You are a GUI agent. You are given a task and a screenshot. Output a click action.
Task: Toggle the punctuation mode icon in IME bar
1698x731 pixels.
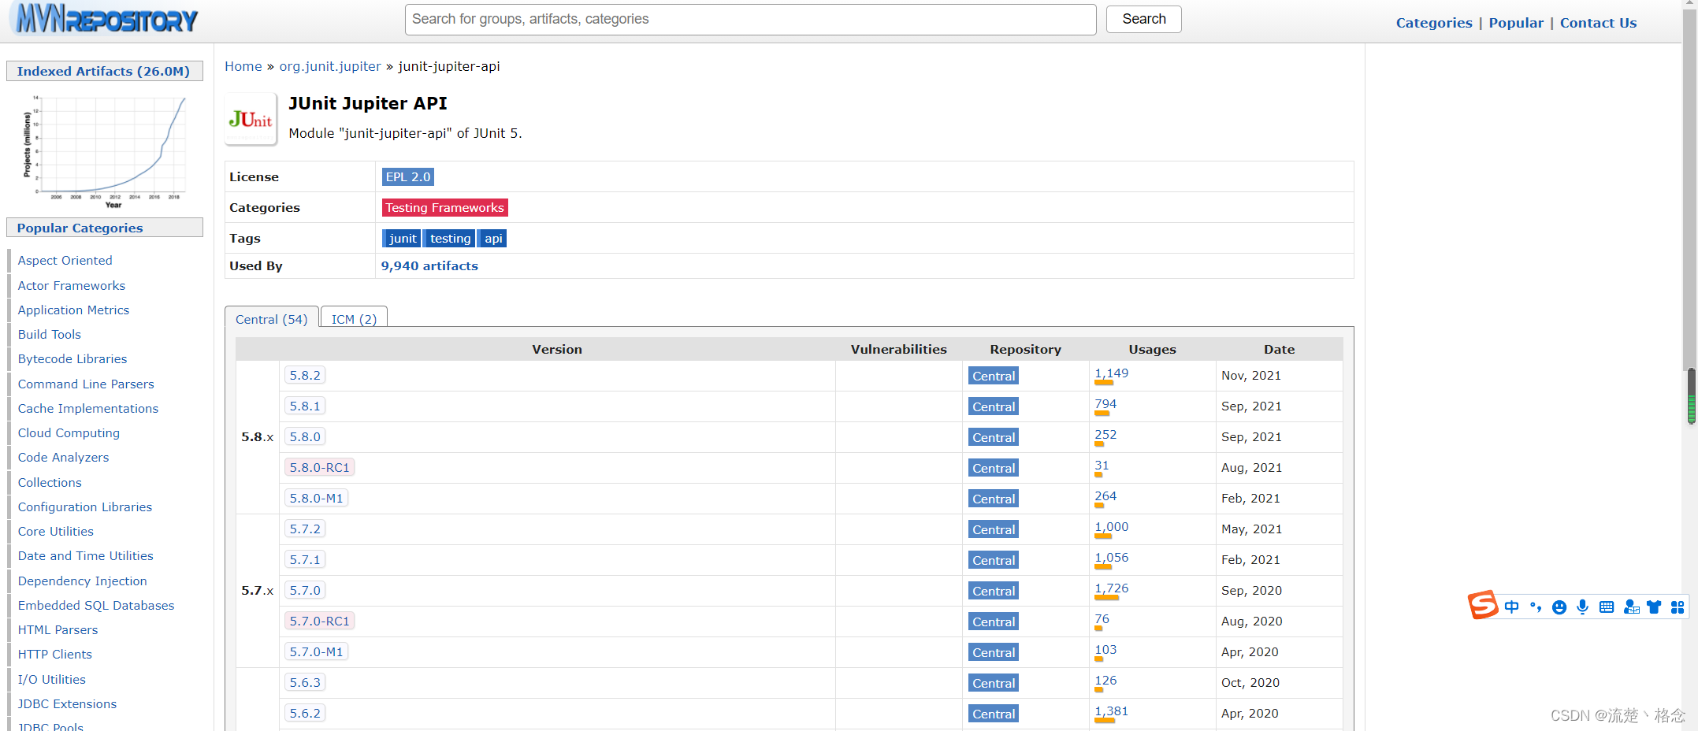(1535, 607)
